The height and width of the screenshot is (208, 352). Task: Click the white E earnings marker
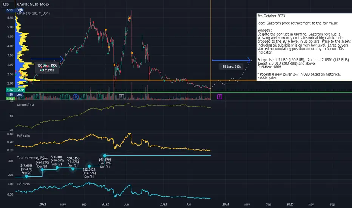pyautogui.click(x=121, y=97)
